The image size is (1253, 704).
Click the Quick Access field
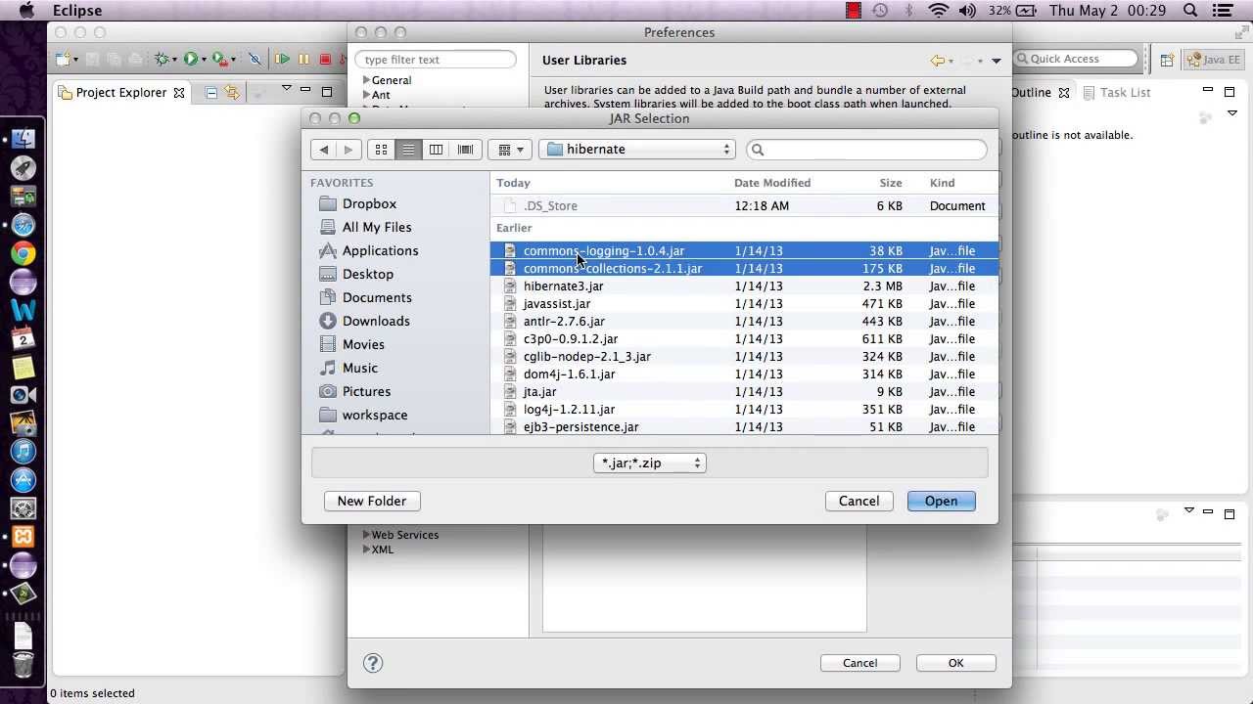[x=1076, y=60]
